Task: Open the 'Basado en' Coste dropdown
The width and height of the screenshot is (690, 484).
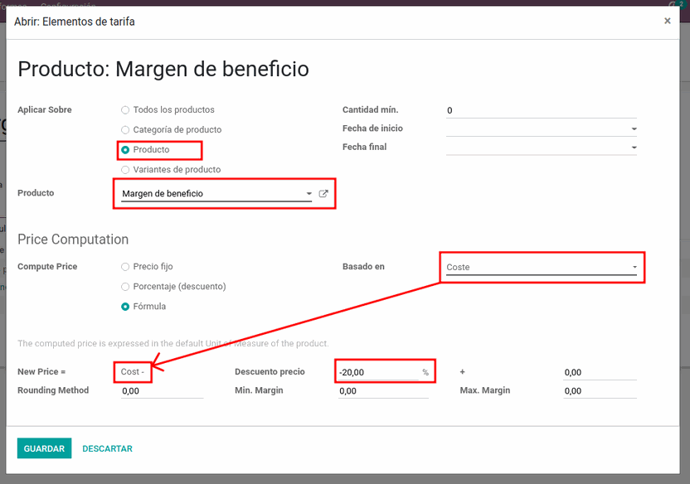Action: 541,268
